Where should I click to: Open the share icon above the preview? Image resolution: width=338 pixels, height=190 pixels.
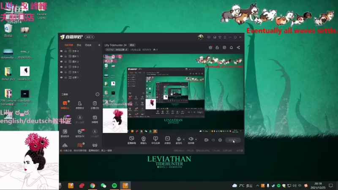[x=238, y=47]
